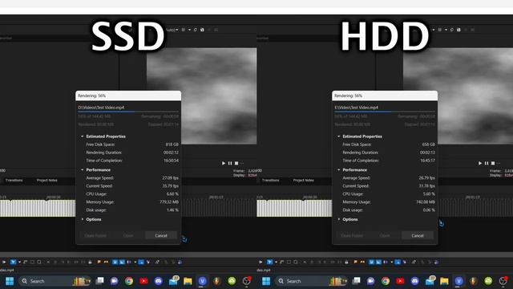Click the overlays grid icon in HDD preview toolbar

point(440,30)
